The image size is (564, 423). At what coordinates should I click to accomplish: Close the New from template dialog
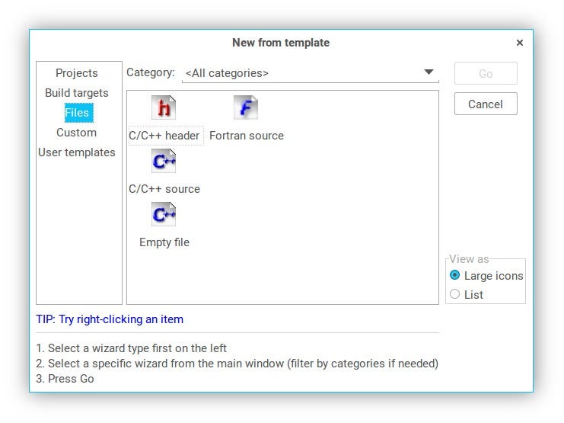(519, 43)
